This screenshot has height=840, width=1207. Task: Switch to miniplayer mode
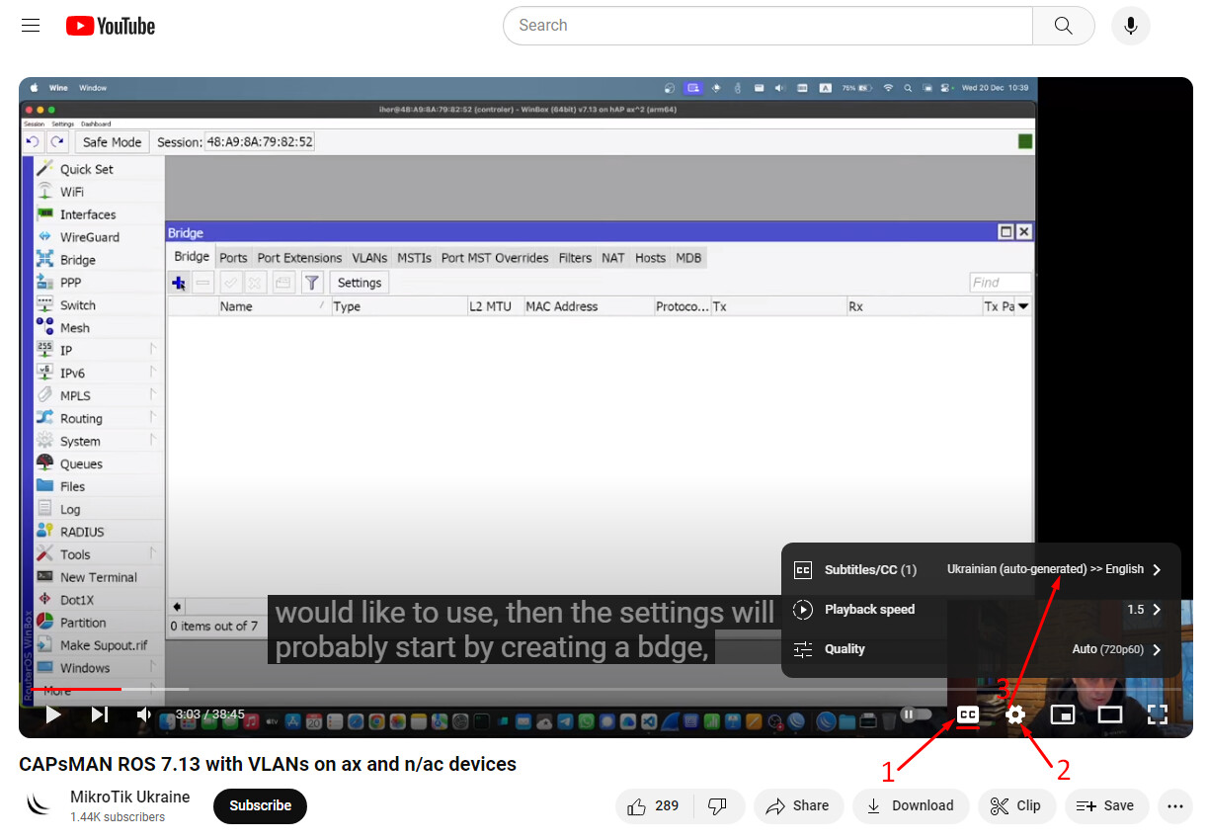[x=1063, y=714]
